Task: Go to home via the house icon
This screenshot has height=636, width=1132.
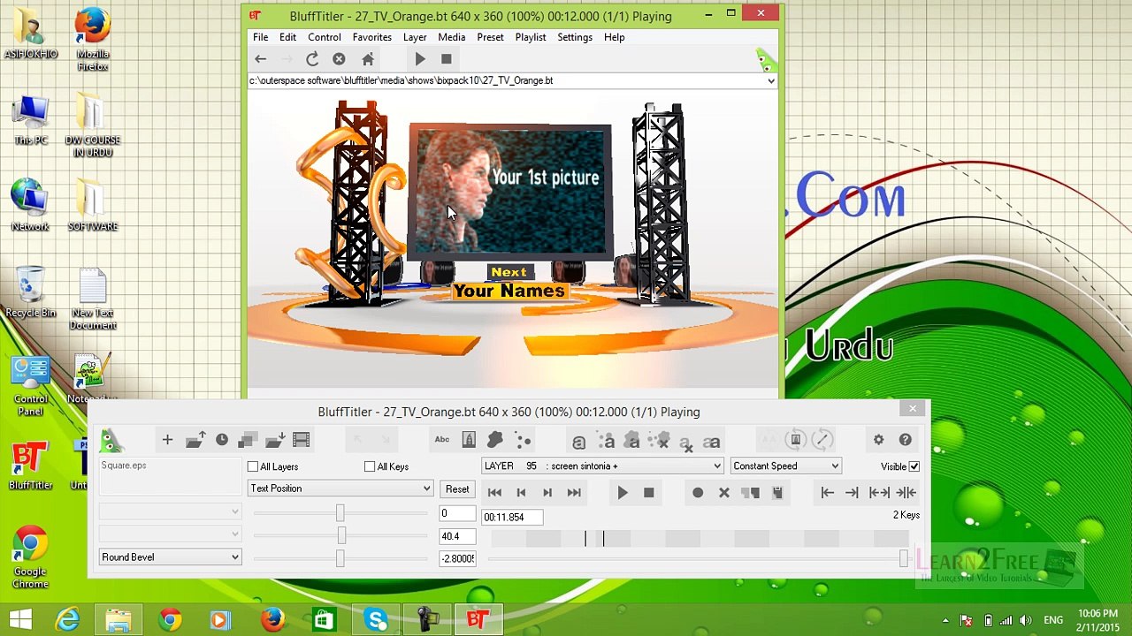Action: click(368, 59)
